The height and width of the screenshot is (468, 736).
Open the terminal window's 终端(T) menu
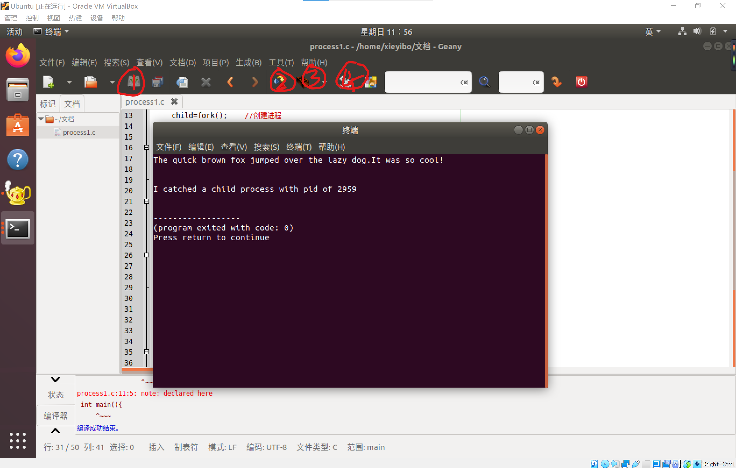tap(299, 147)
